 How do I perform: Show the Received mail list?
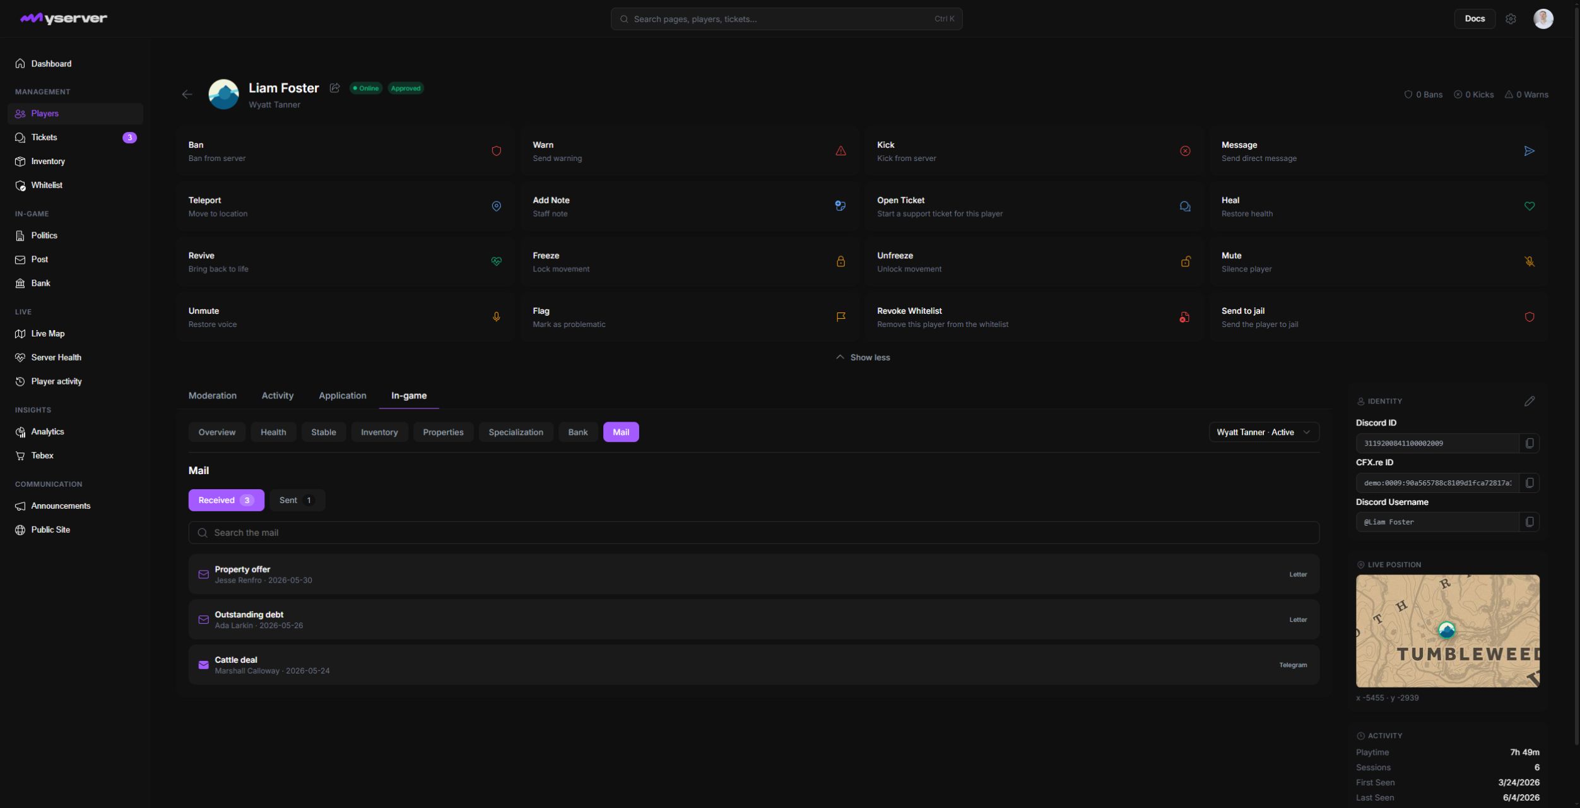tap(226, 500)
